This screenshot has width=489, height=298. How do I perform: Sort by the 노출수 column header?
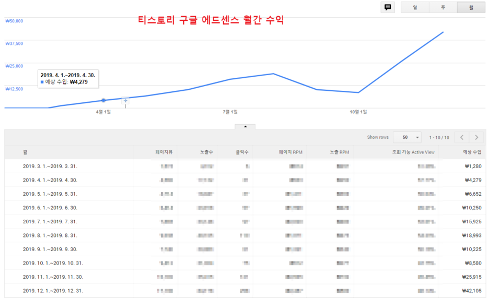(x=206, y=152)
